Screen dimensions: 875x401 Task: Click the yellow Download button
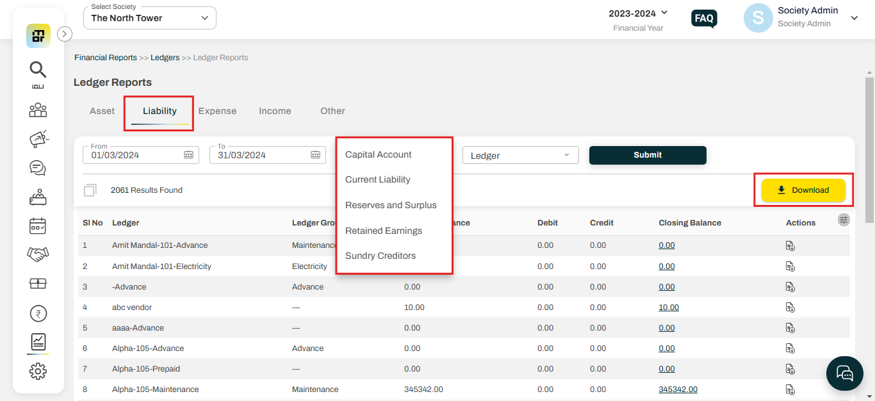click(803, 190)
